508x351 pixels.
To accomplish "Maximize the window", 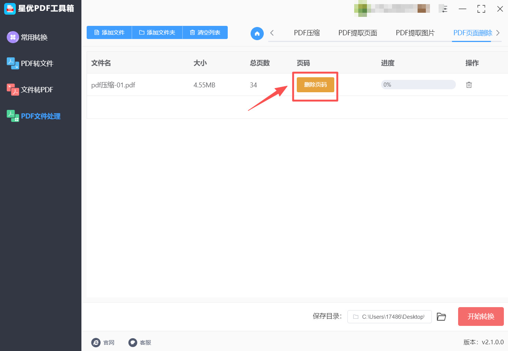I will [481, 9].
